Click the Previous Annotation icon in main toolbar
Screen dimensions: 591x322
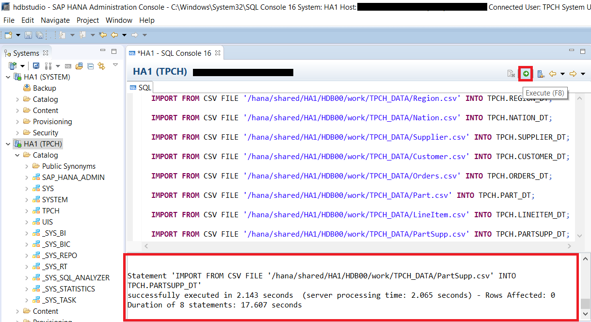coord(82,35)
